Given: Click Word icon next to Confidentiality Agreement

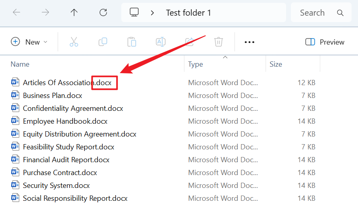Looking at the screenshot, I should (15, 108).
